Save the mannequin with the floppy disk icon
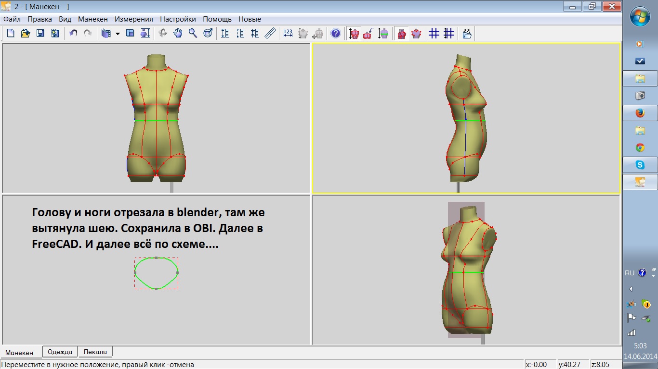 click(x=40, y=33)
